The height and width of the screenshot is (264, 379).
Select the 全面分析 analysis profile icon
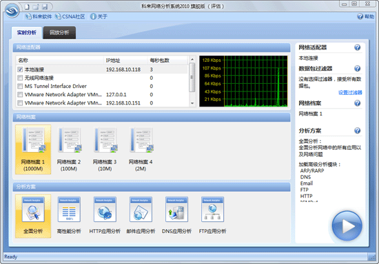click(x=33, y=209)
